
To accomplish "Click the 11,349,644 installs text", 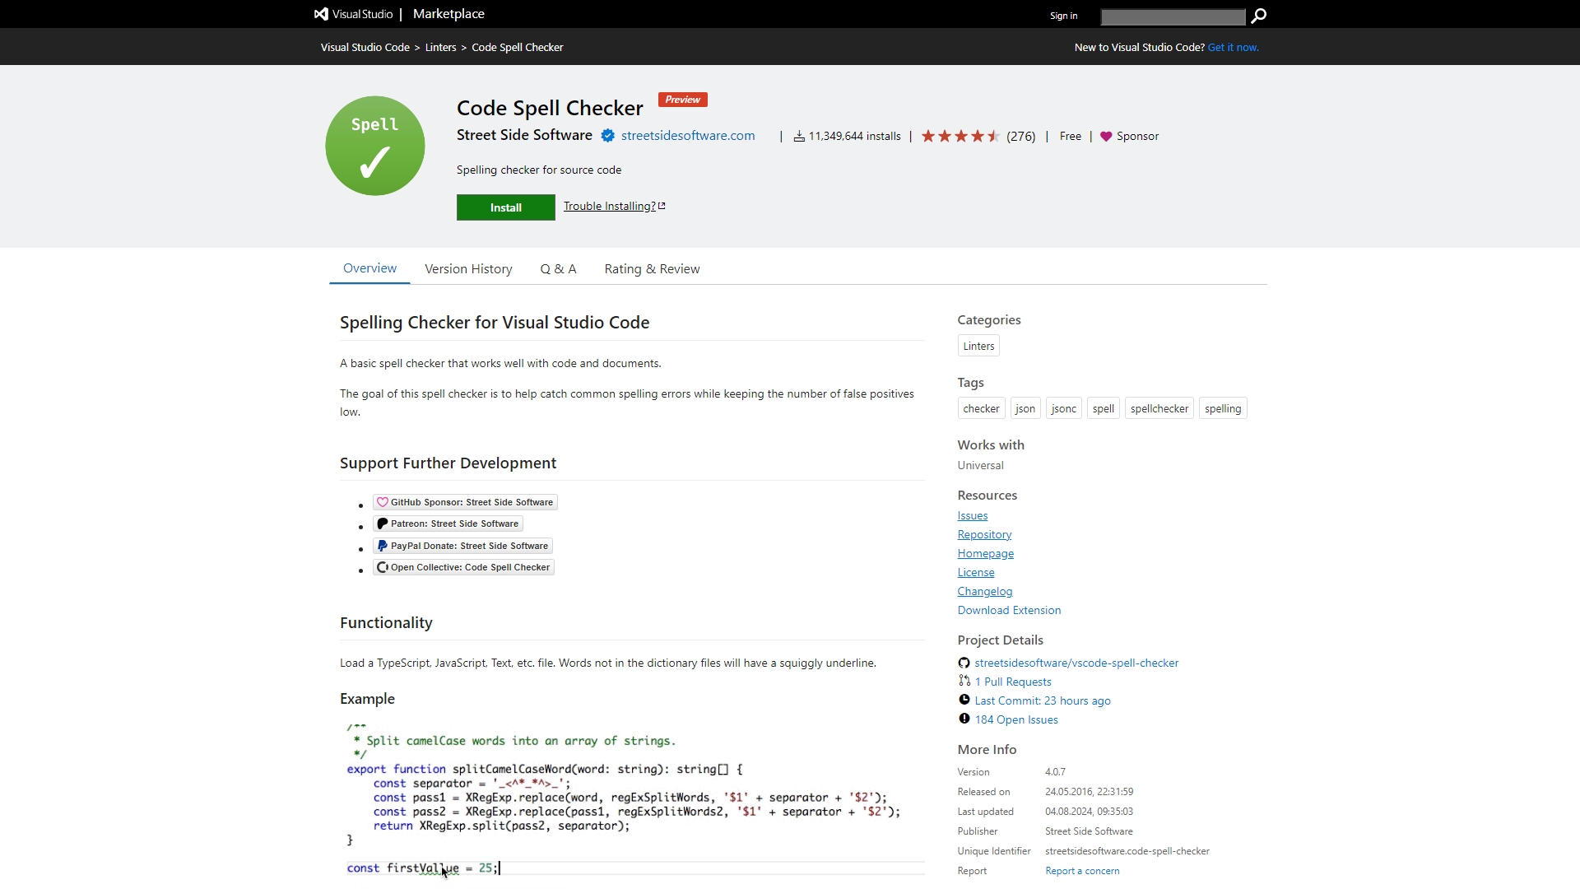I will (854, 137).
